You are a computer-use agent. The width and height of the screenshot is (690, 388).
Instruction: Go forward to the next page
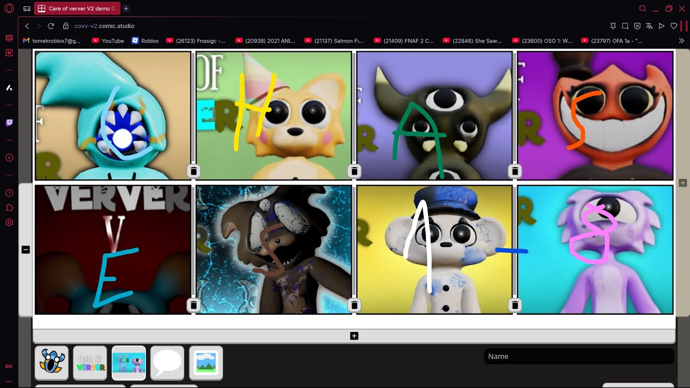(x=39, y=26)
